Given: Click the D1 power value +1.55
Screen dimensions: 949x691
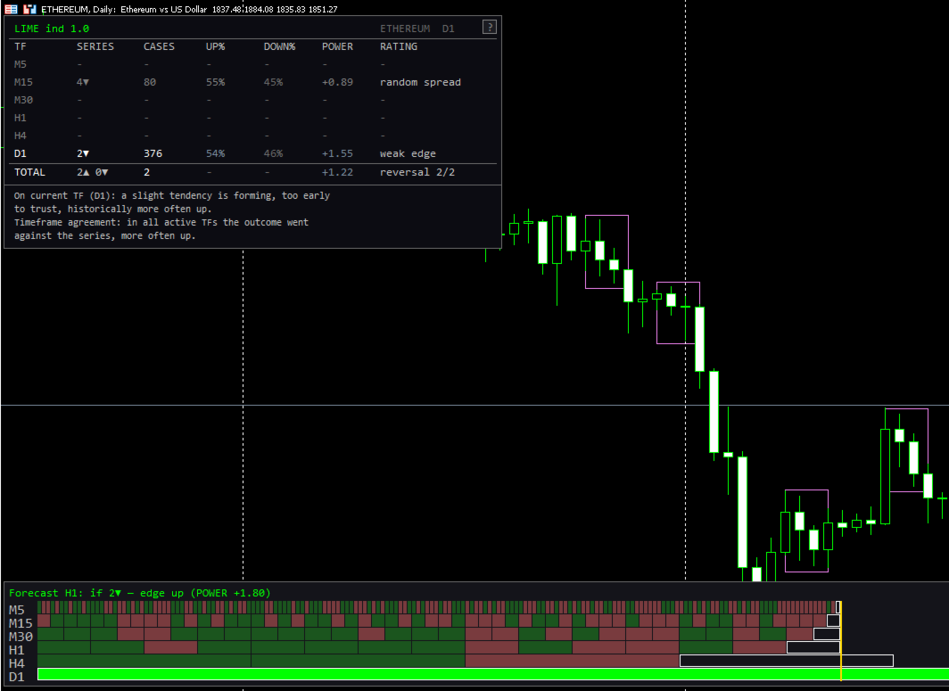Looking at the screenshot, I should 337,153.
